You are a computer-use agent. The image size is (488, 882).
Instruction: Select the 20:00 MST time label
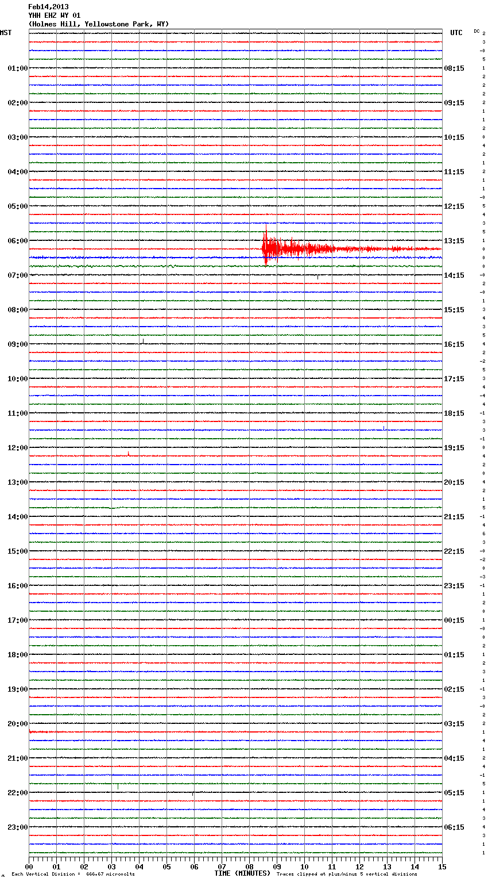(18, 724)
